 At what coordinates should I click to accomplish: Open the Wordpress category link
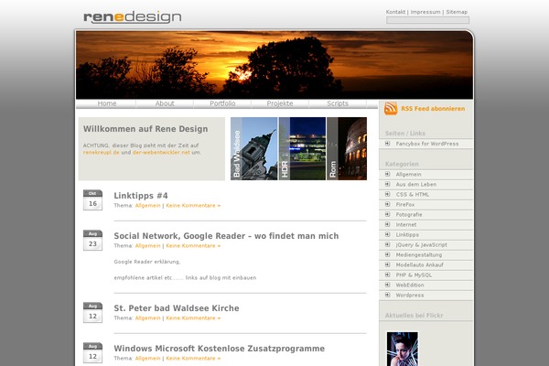(410, 296)
